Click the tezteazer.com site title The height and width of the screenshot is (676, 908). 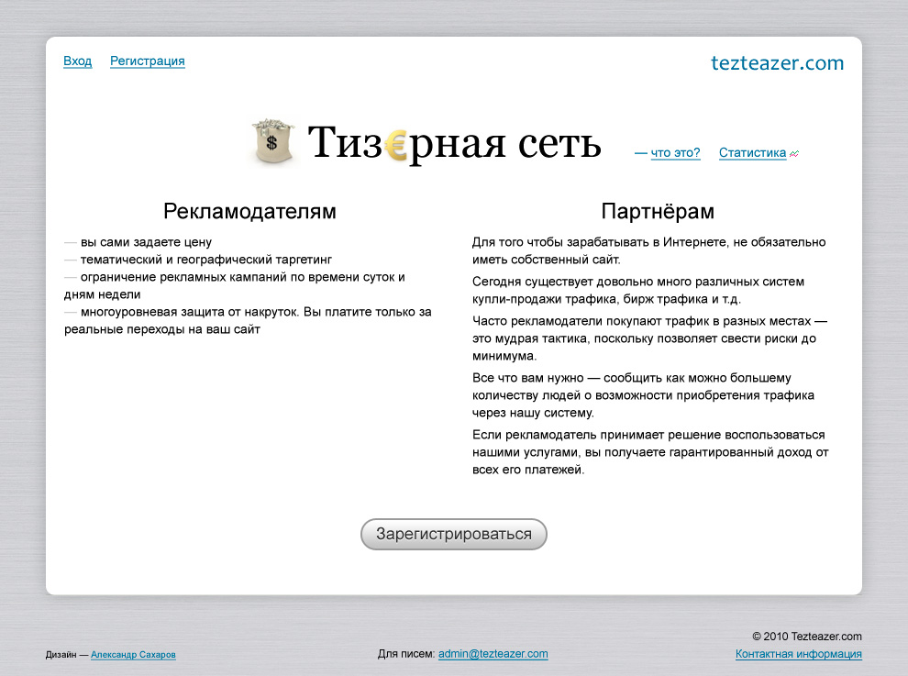[x=777, y=63]
